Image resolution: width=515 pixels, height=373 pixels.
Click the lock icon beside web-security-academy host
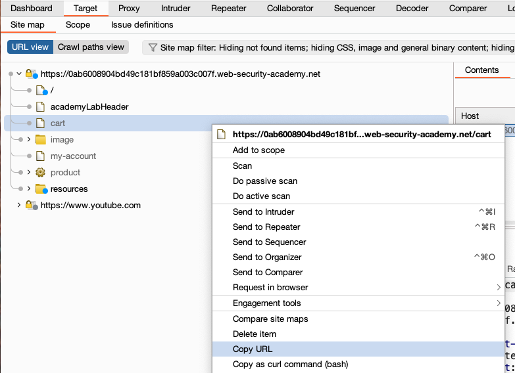(31, 74)
